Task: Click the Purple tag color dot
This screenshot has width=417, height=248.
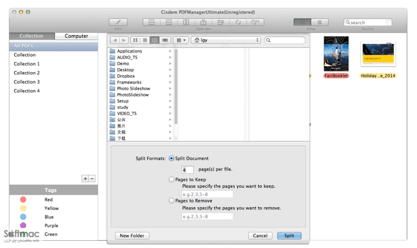Action: pos(23,225)
